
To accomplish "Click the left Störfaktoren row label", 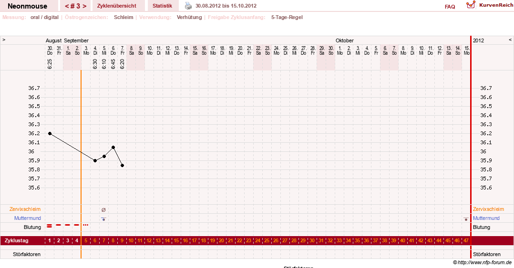I will pyautogui.click(x=27, y=254).
